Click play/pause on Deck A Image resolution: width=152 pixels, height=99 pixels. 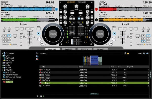point(42,44)
